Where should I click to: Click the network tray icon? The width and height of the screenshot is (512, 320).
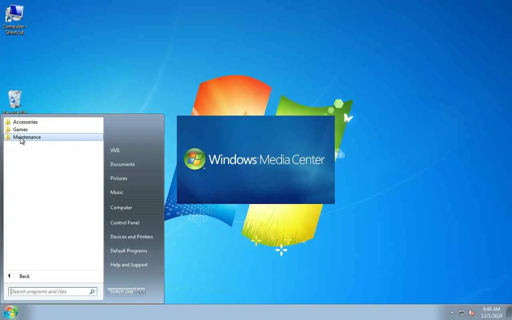tap(462, 312)
